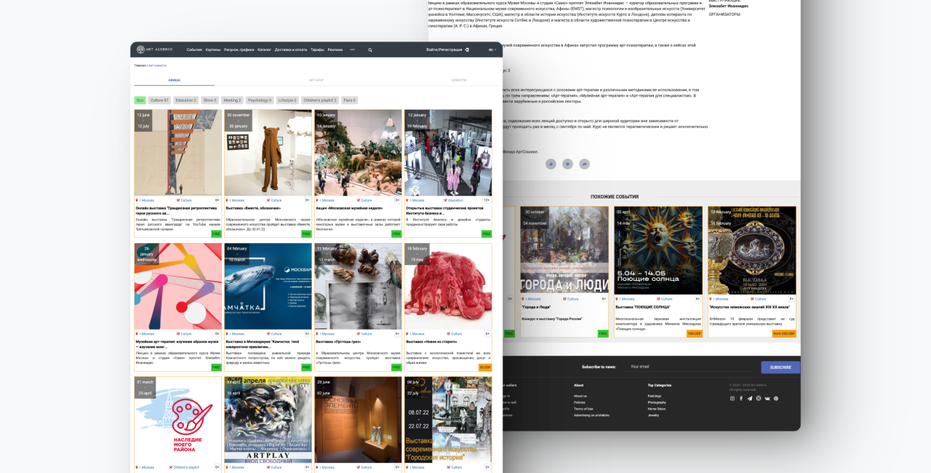Screen dimensions: 931x473
Task: Switch to the АФИША tab
Action: 174,80
